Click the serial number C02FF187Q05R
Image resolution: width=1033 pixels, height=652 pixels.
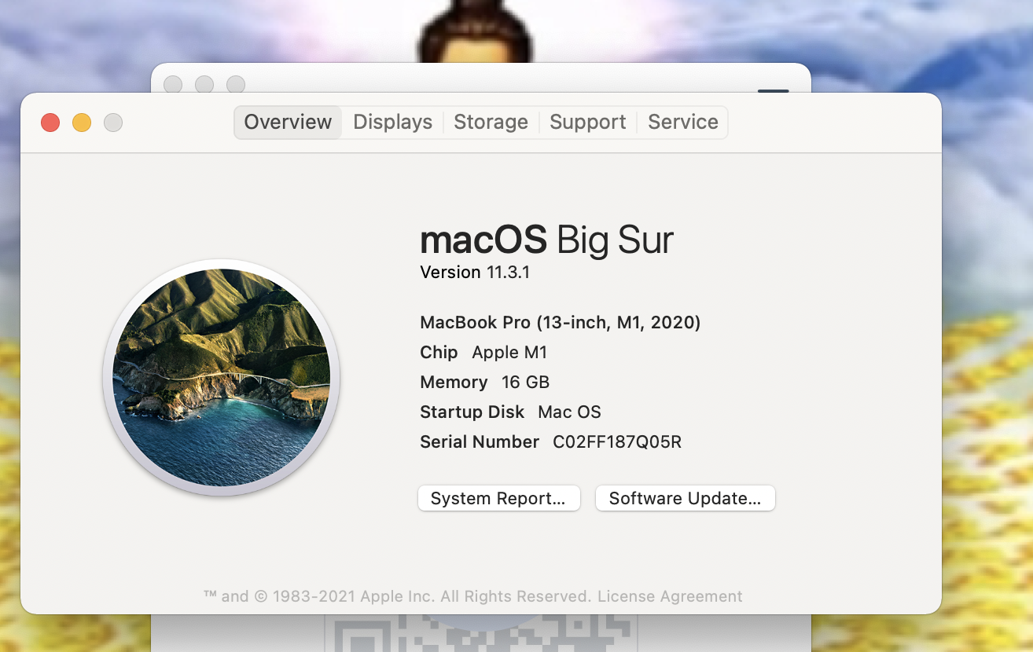pos(617,442)
